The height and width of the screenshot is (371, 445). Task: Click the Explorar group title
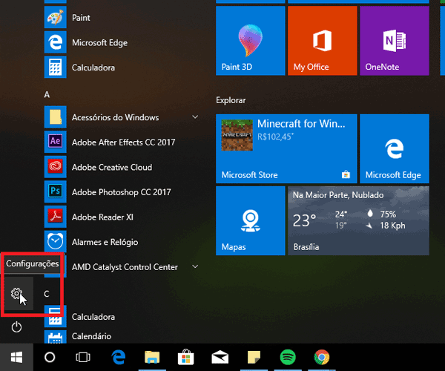click(231, 100)
